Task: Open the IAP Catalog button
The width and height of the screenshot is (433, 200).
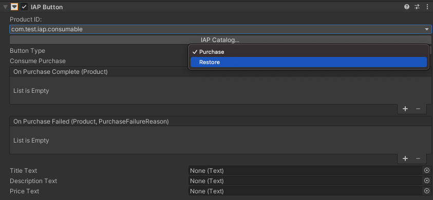Action: point(220,39)
